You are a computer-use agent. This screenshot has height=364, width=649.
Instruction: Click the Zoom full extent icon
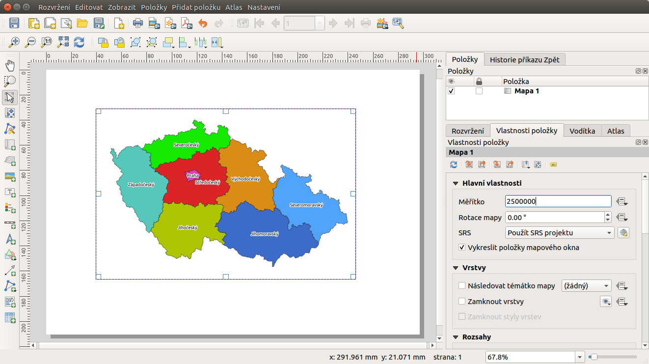[63, 42]
